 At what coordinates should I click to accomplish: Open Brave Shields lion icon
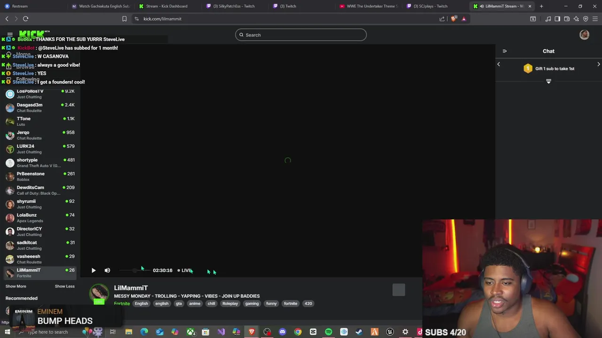click(453, 19)
